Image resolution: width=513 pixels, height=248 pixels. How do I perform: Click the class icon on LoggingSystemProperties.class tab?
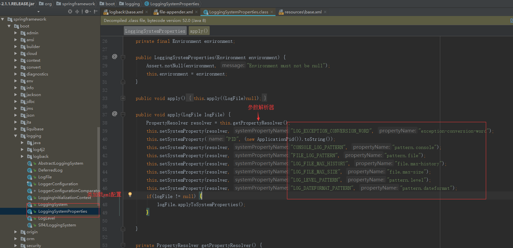[x=206, y=12]
